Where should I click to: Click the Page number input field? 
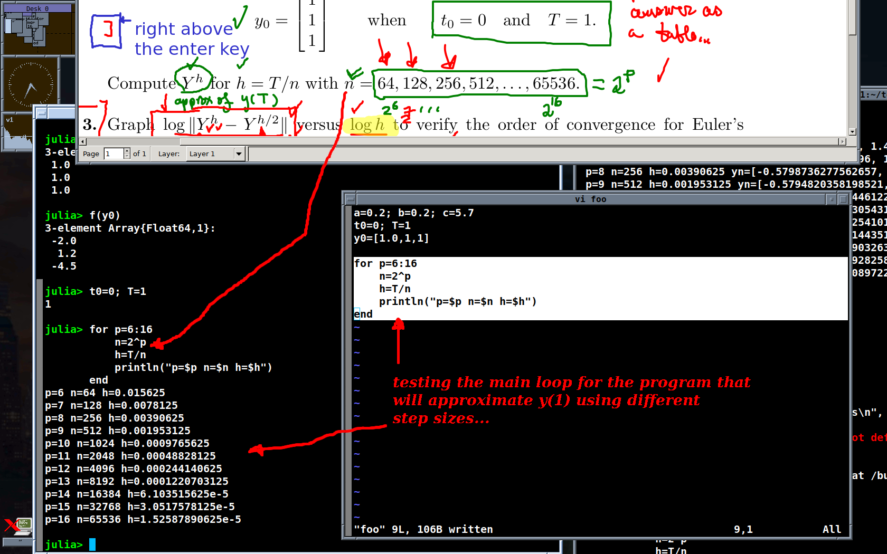(x=114, y=154)
